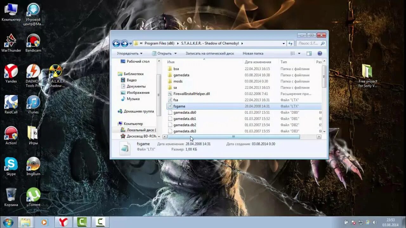This screenshot has height=228, width=406.
Task: Open the Yandex browser taskbar icon
Action: pyautogui.click(x=63, y=222)
